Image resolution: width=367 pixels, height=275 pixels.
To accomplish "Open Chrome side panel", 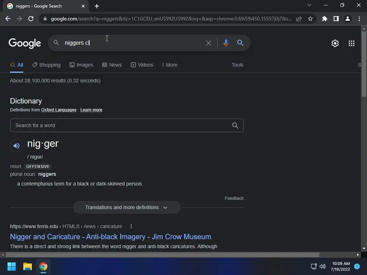I will pyautogui.click(x=336, y=19).
